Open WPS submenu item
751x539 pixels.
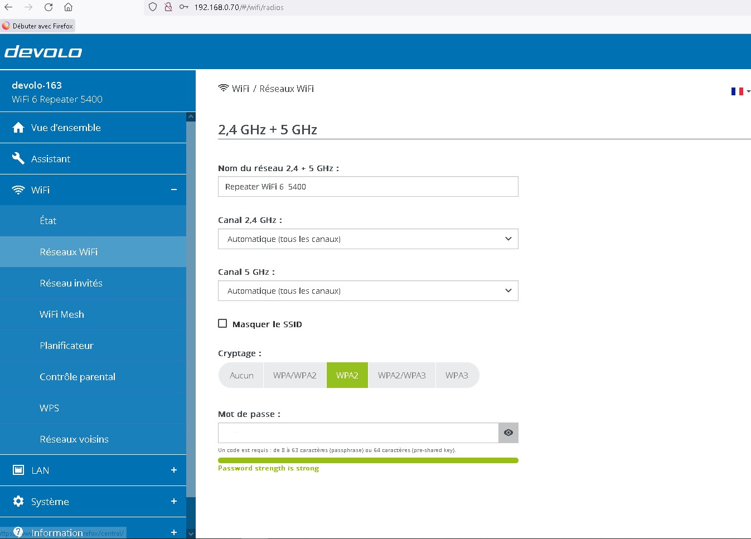point(93,408)
